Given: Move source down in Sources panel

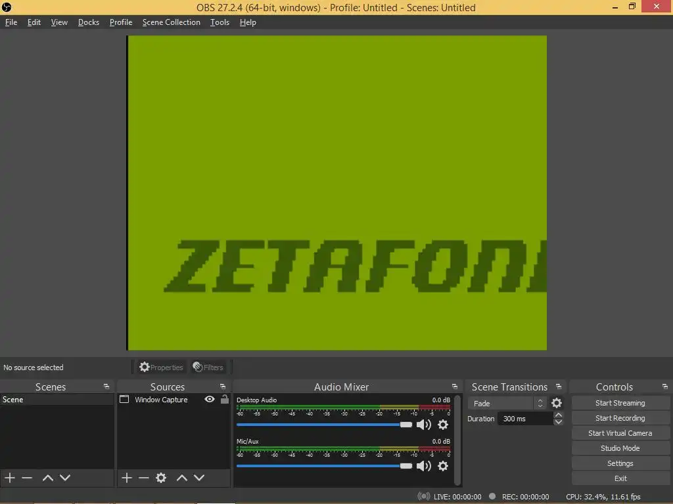Looking at the screenshot, I should [x=199, y=478].
